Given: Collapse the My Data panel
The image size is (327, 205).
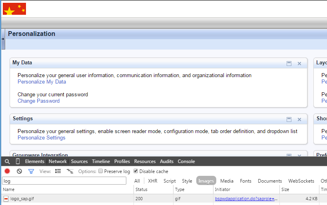Looking at the screenshot, I should tap(289, 64).
